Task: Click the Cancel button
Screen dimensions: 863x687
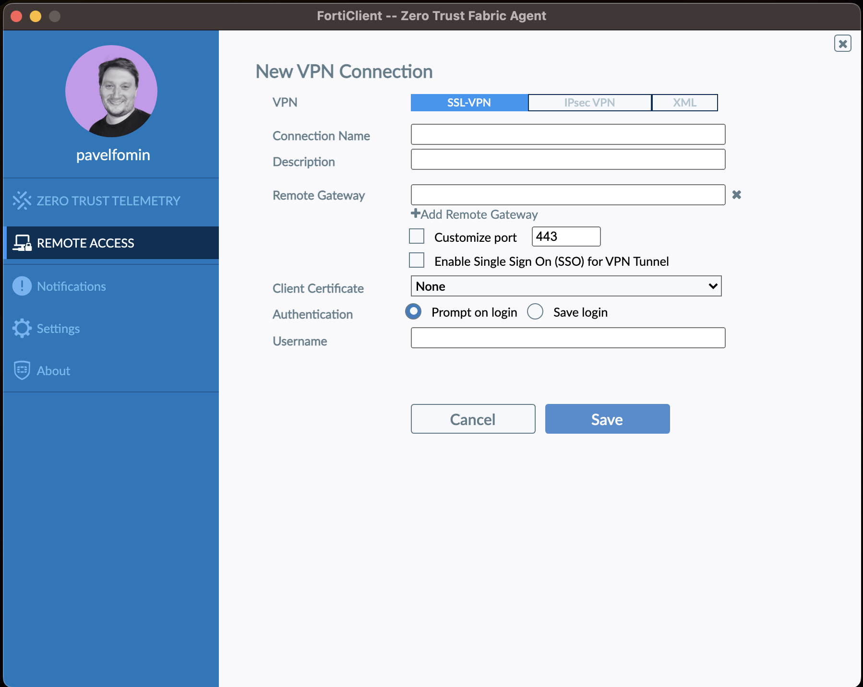Action: point(473,419)
